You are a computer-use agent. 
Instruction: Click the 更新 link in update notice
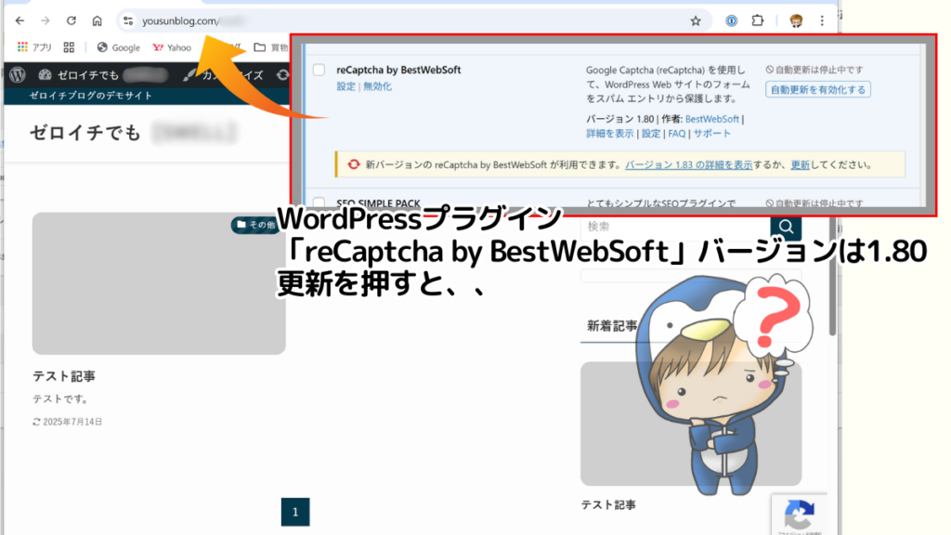coord(800,165)
